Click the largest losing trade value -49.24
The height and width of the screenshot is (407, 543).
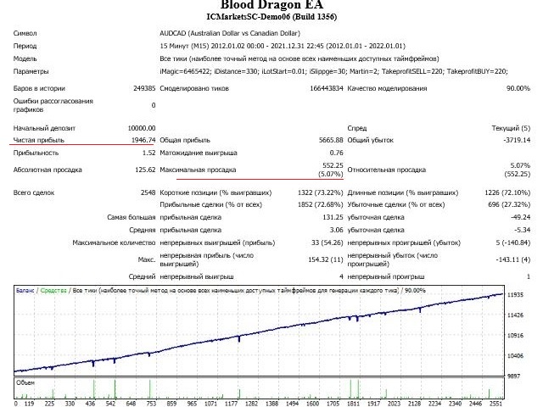point(520,217)
